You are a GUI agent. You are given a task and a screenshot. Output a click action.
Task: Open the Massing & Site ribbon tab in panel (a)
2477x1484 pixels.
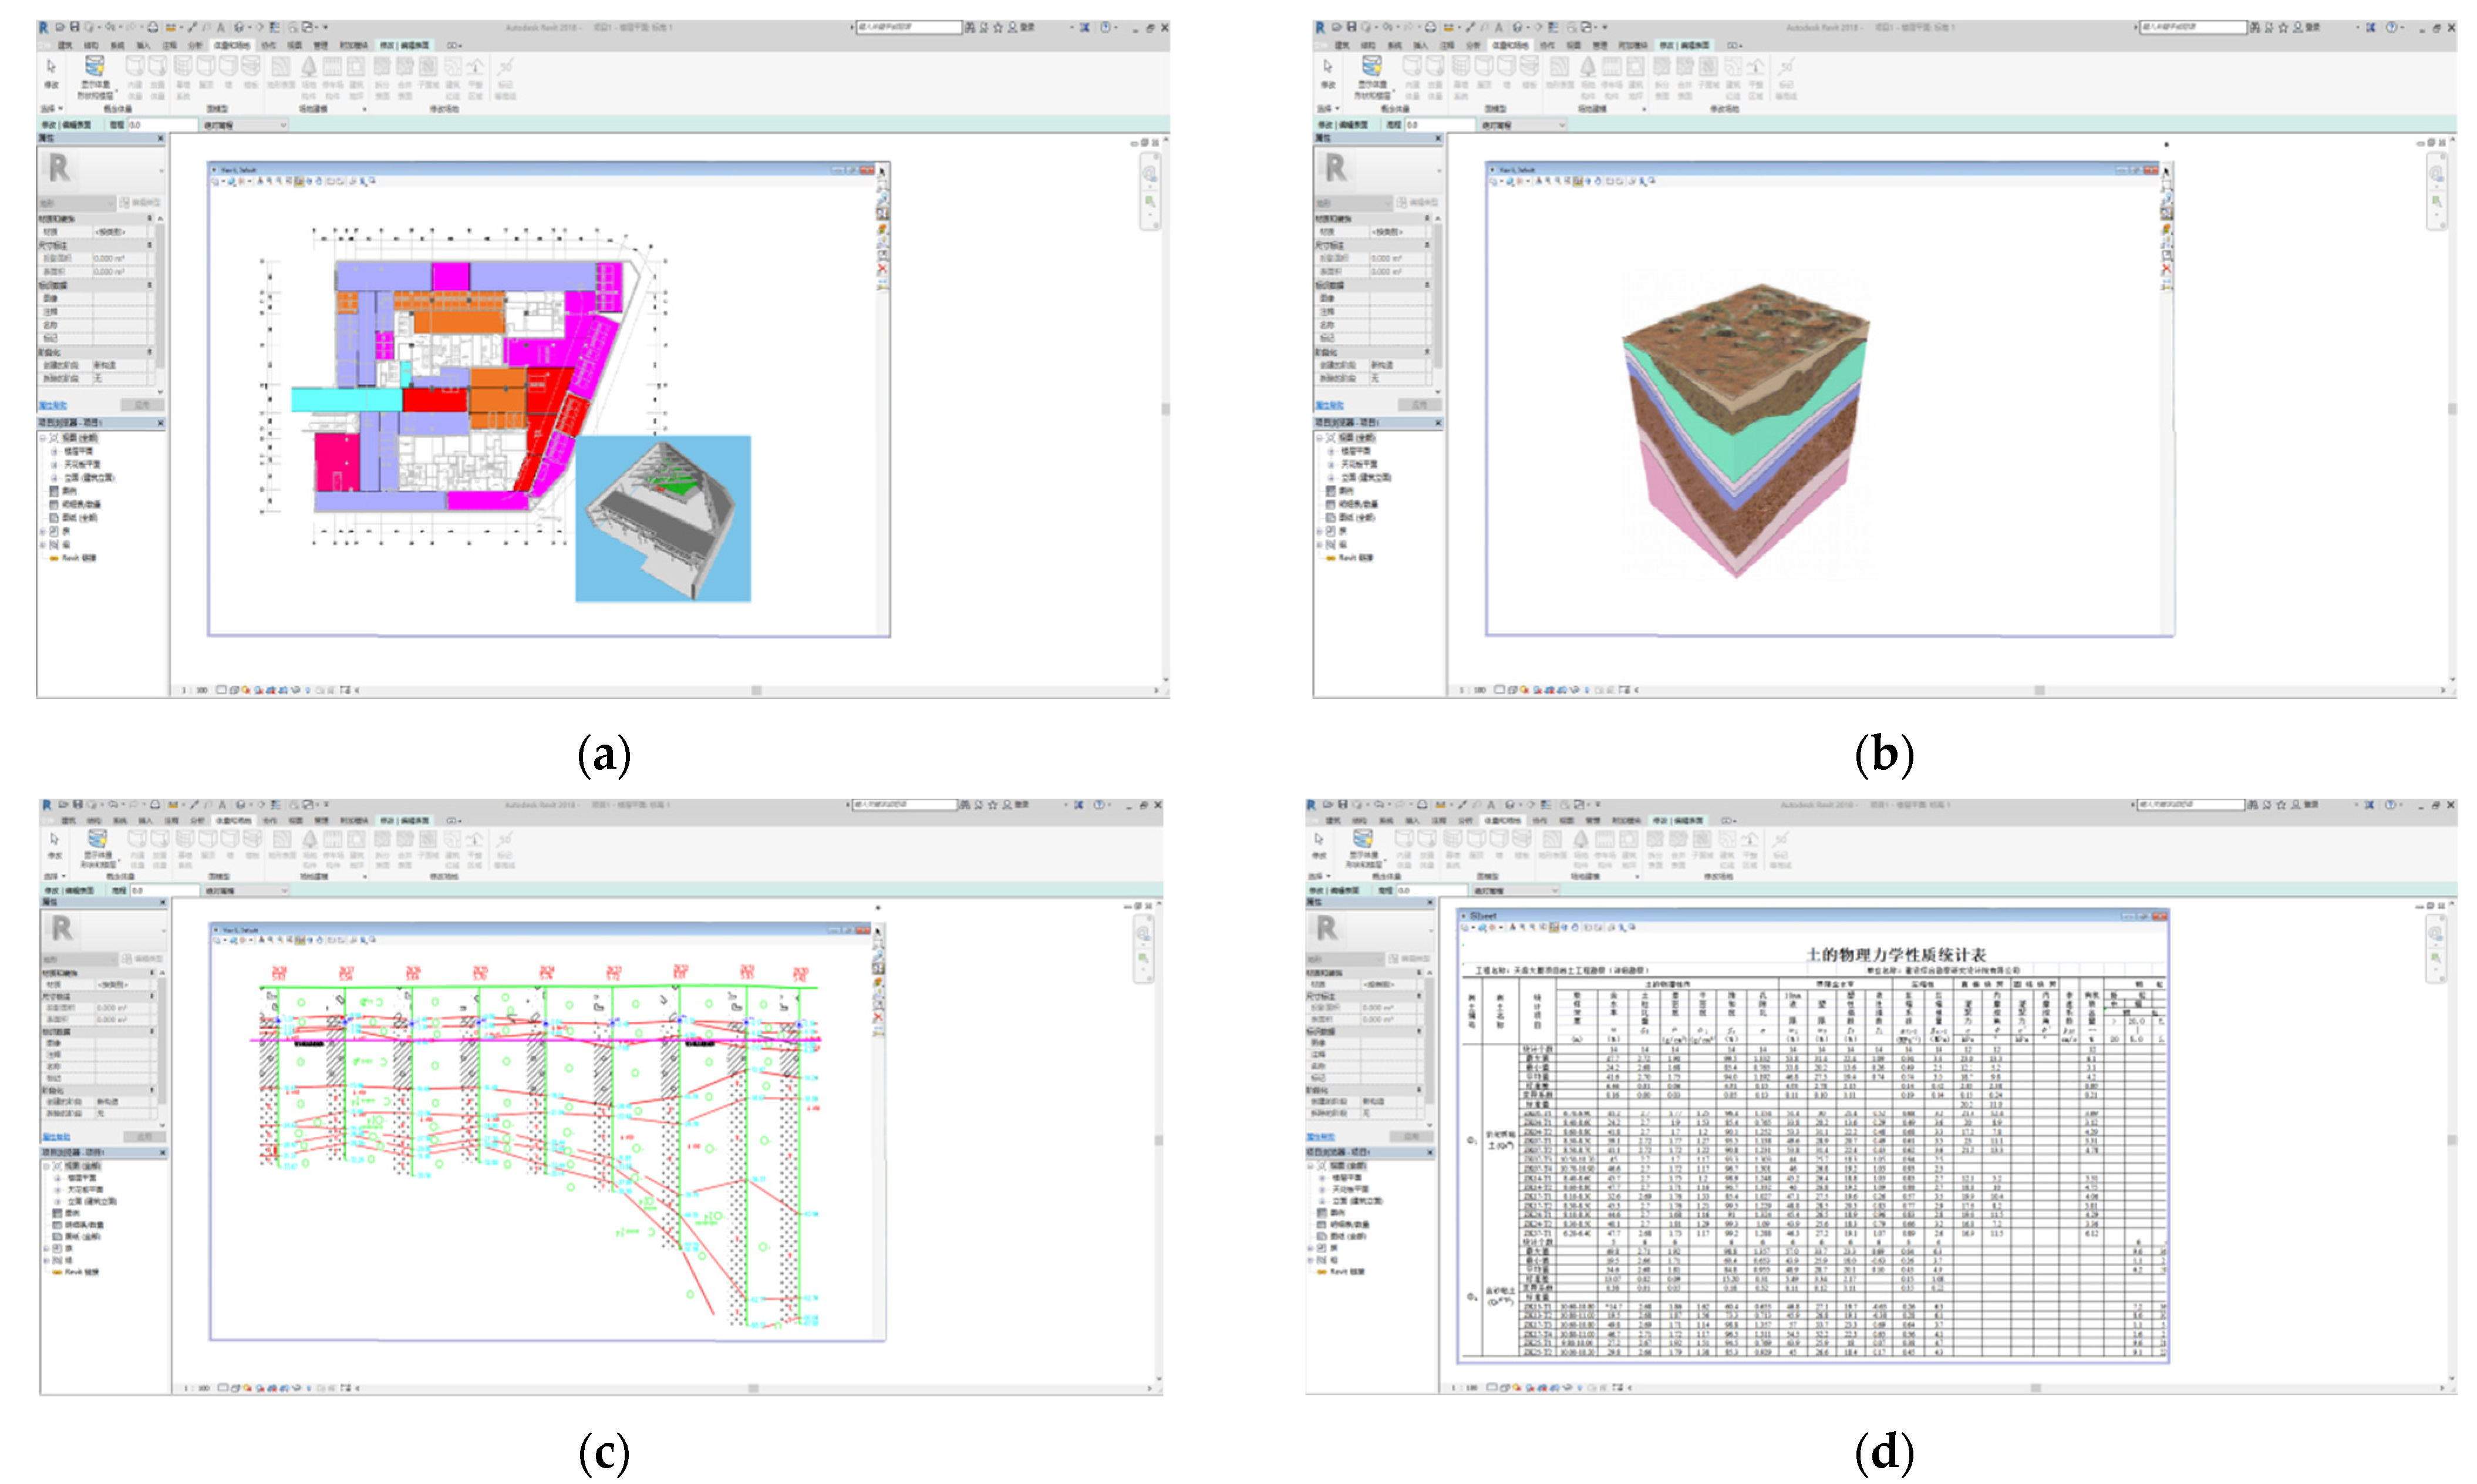click(232, 45)
